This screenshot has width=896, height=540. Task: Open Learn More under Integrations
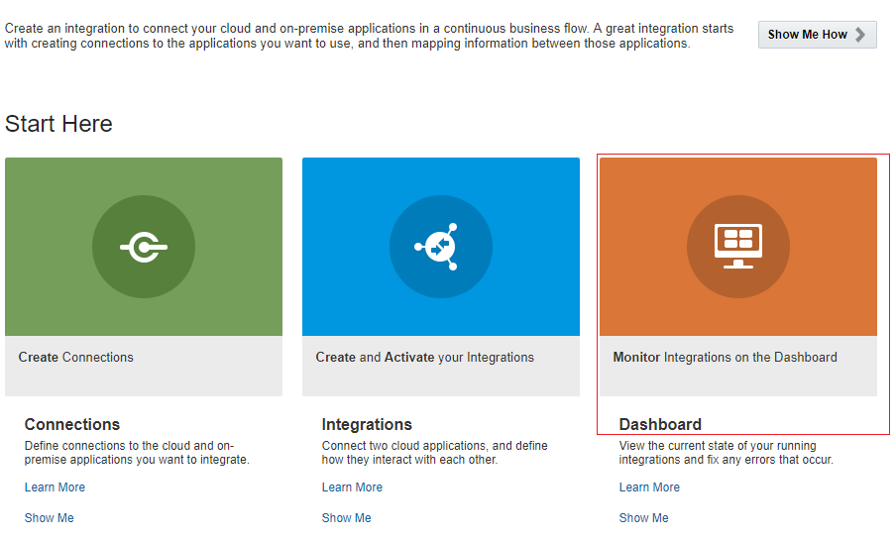[x=352, y=487]
